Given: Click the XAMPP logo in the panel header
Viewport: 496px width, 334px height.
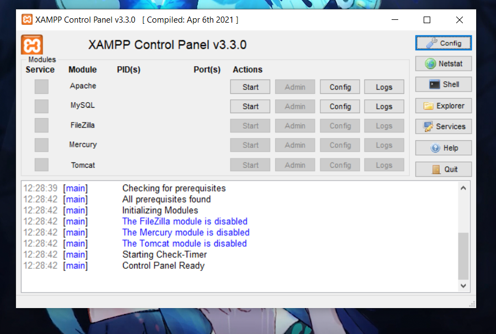Looking at the screenshot, I should (32, 45).
